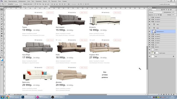Select the Rectangular Marquee tool
Viewport: 177px width, 99px height.
pos(2,12)
